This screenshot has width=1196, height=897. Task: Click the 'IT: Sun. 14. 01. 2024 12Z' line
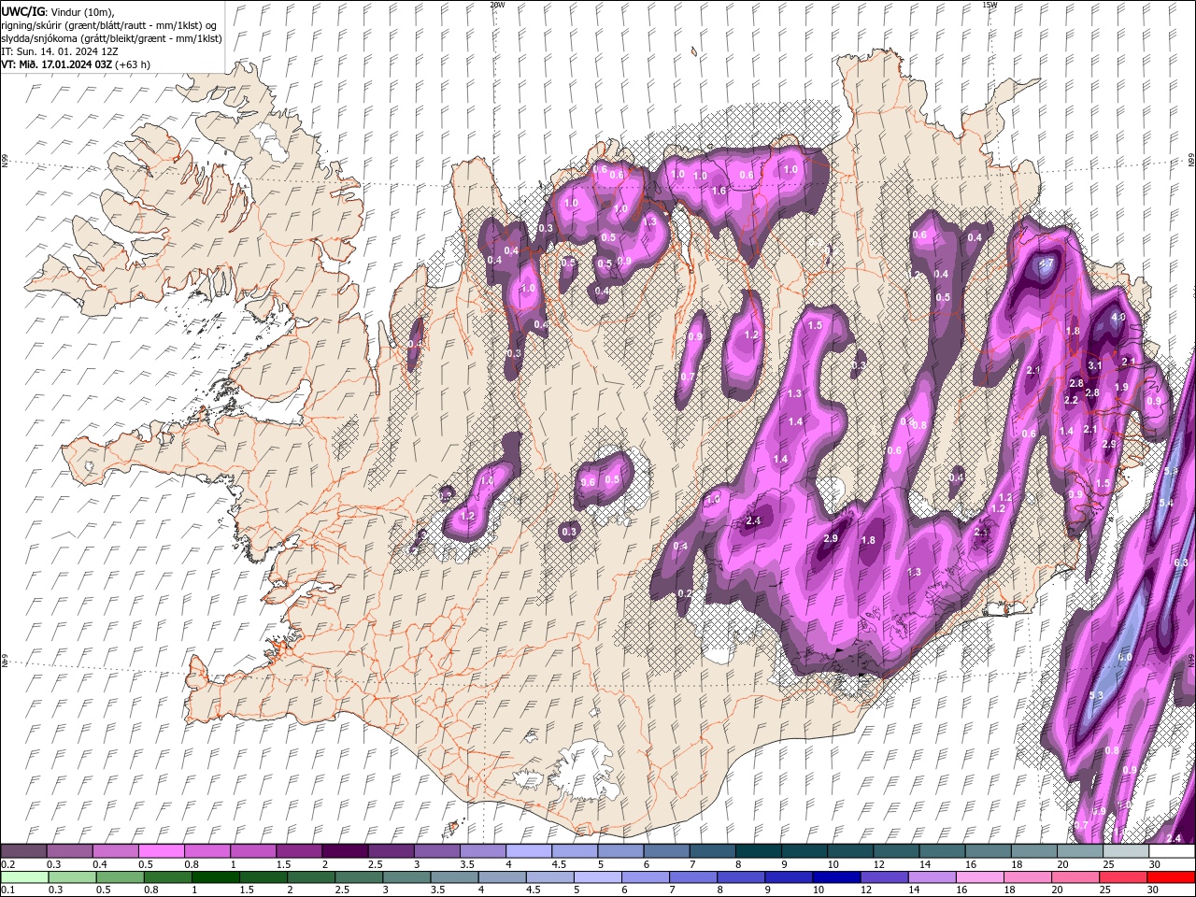click(x=60, y=51)
